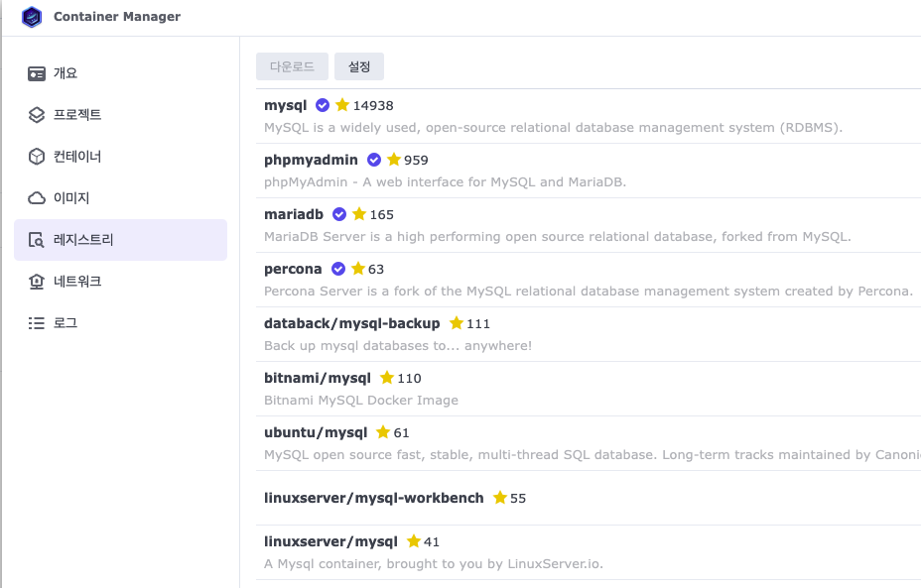Click the Container Manager app logo
Screen dimensions: 921x588
pos(32,17)
